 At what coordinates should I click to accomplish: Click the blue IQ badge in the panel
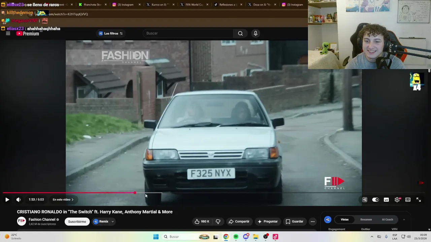tap(327, 219)
